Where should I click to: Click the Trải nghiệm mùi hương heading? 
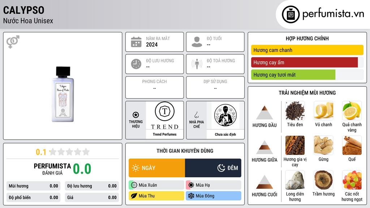pos(307,93)
